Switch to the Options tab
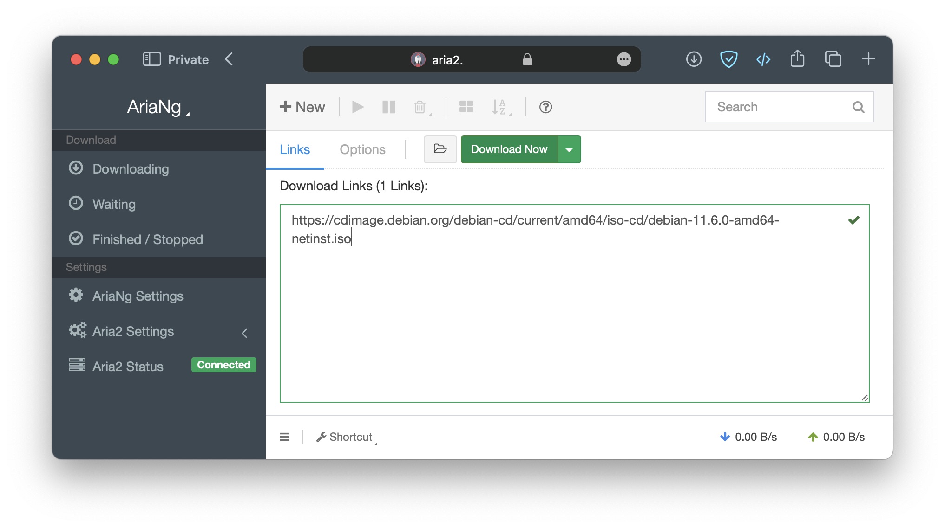Image resolution: width=945 pixels, height=528 pixels. click(x=362, y=149)
